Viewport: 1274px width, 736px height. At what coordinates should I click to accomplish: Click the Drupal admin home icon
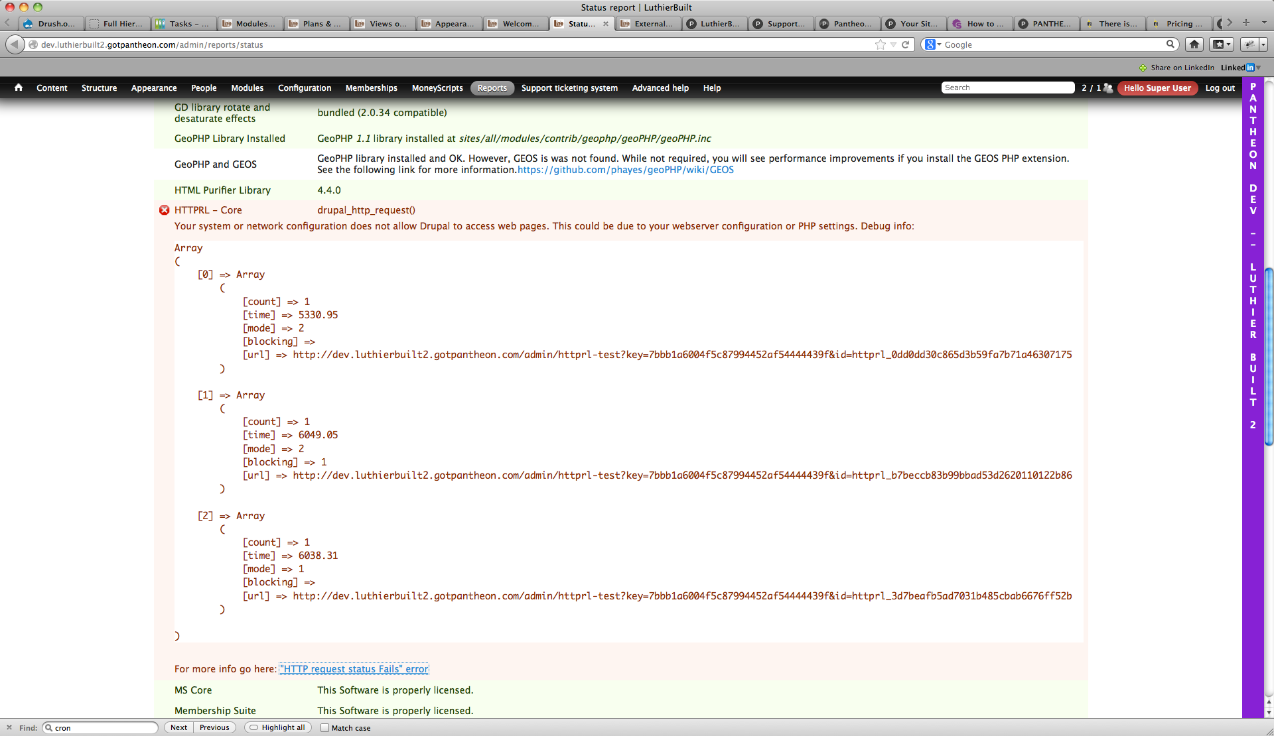point(19,88)
